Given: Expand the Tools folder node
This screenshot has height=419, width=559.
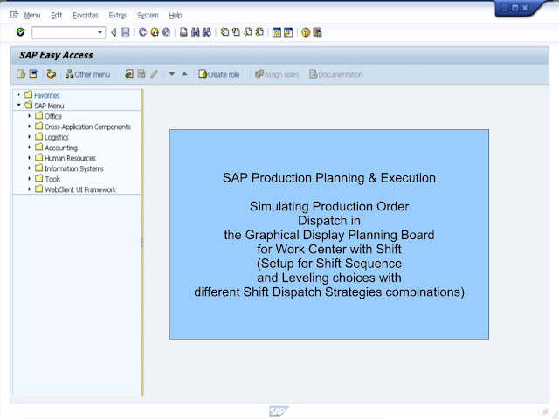Looking at the screenshot, I should click(29, 178).
